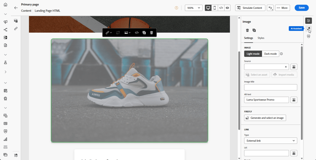
Task: Toggle the preview eye icon
Action: click(x=228, y=8)
